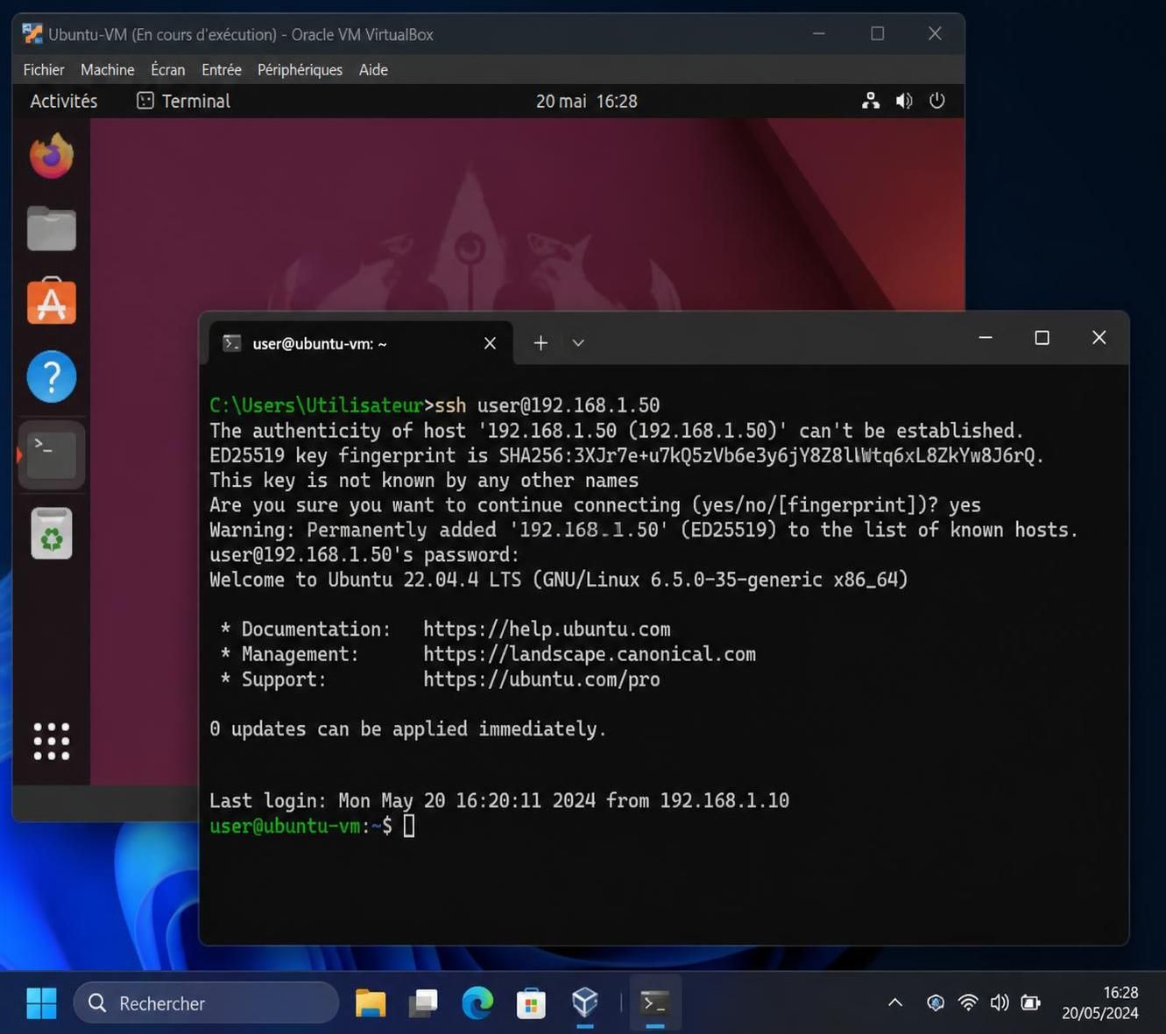Open a new terminal tab with plus
Screen dimensions: 1166x1034
pyautogui.click(x=541, y=343)
